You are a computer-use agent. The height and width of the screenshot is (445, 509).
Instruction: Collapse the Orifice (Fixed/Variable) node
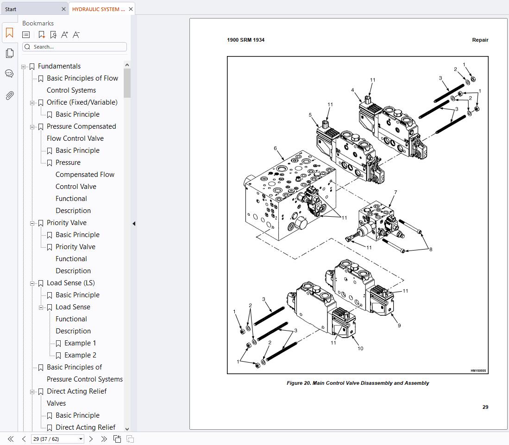(x=32, y=103)
